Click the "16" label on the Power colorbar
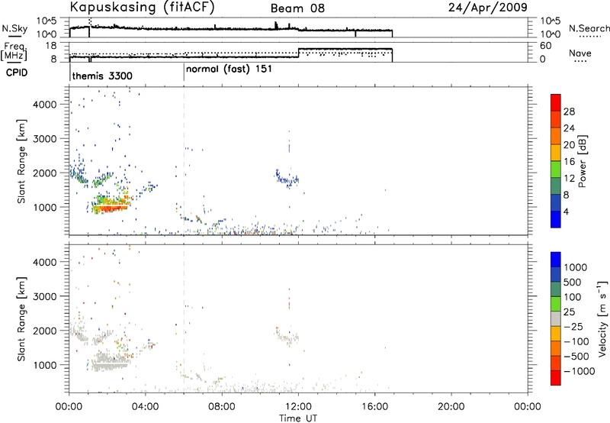Viewport: 610px width, 423px height. [x=569, y=162]
